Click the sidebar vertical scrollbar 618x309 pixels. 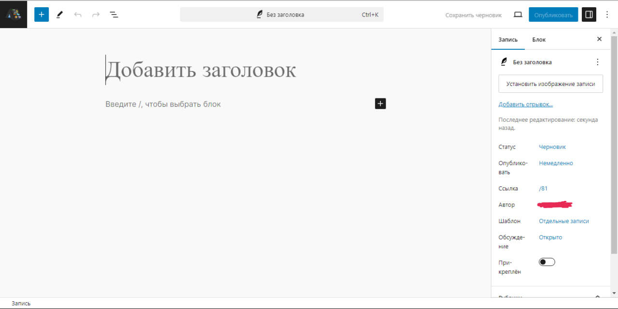614,145
